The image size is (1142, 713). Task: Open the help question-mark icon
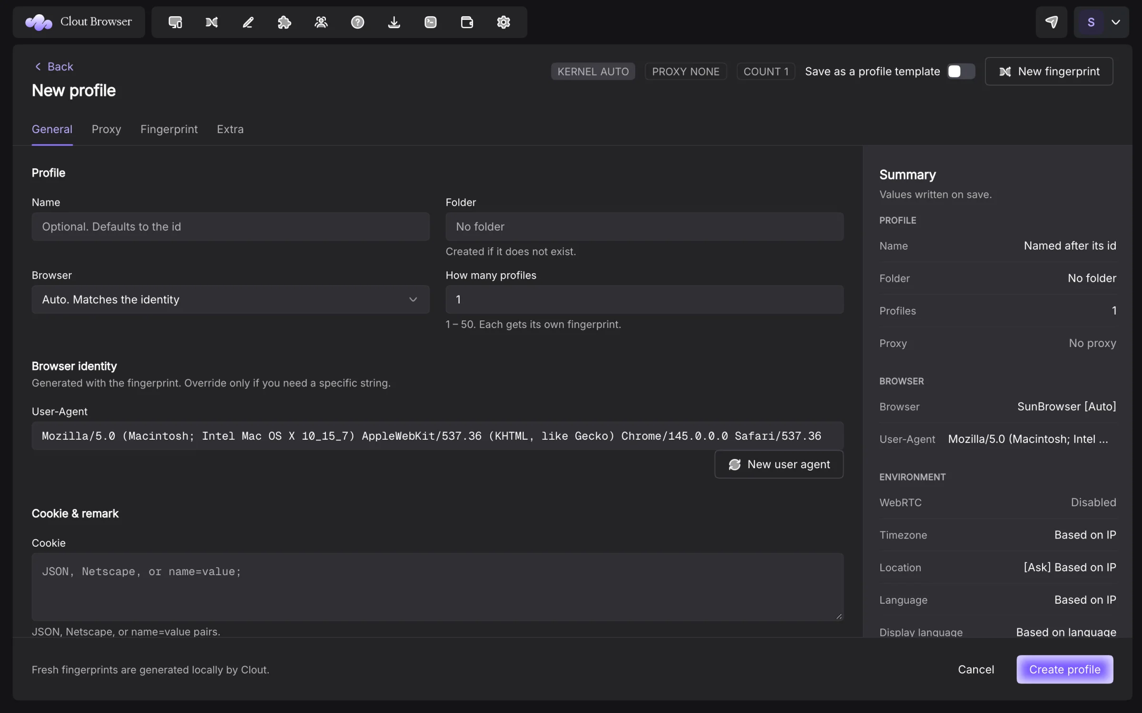pos(357,22)
